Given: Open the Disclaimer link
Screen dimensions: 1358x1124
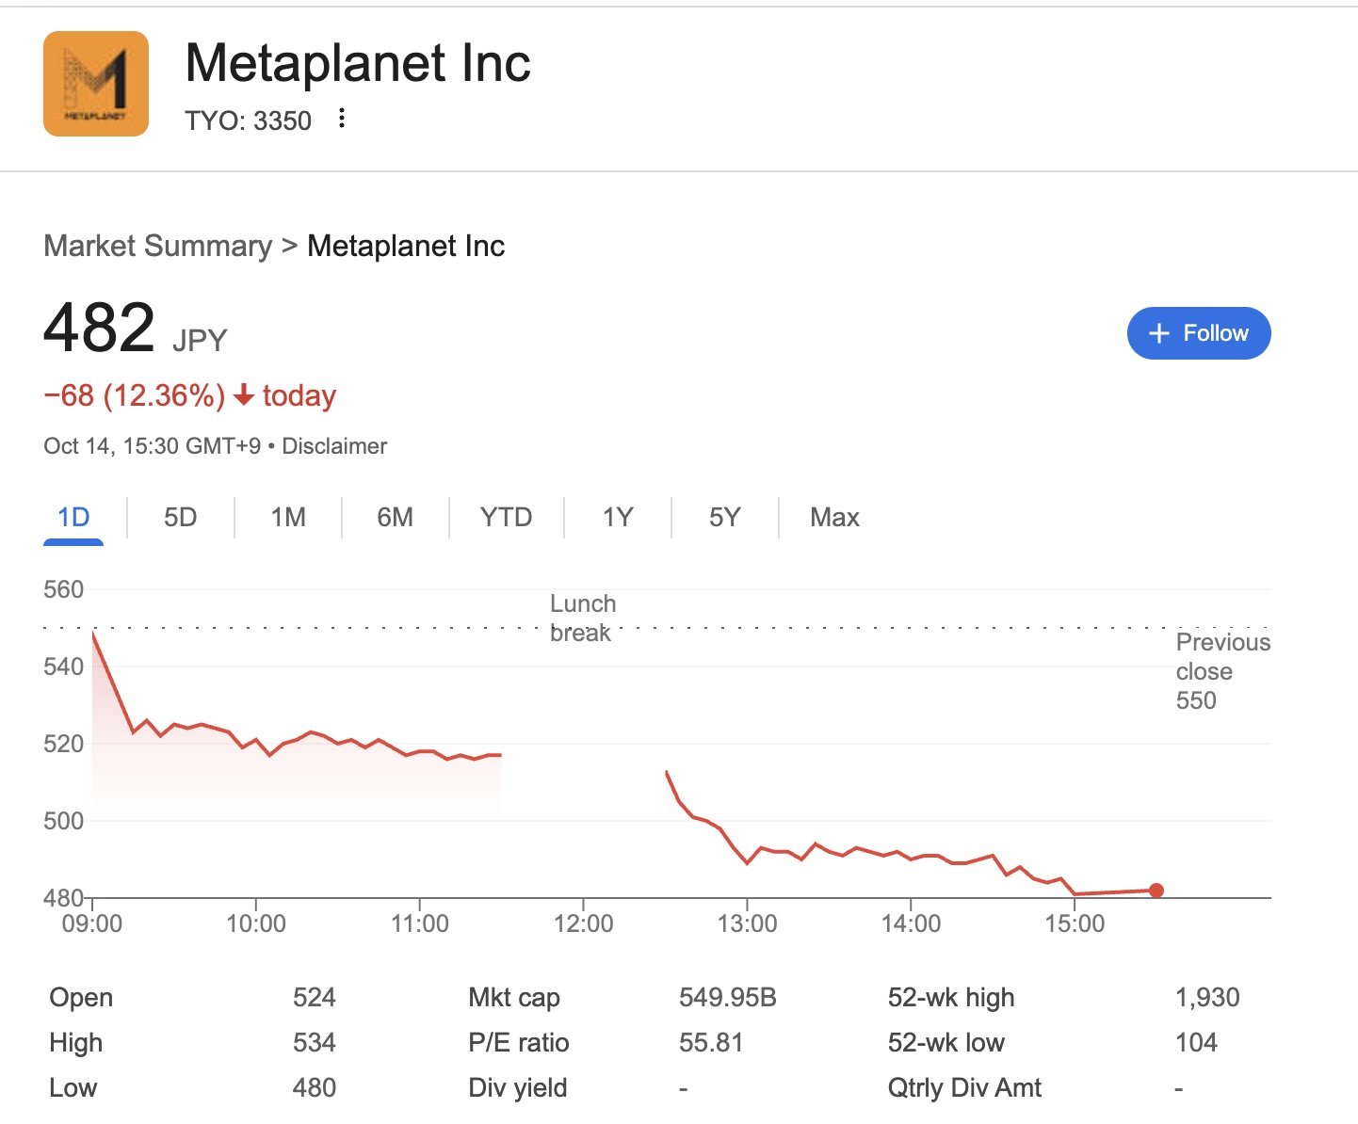Looking at the screenshot, I should (334, 446).
